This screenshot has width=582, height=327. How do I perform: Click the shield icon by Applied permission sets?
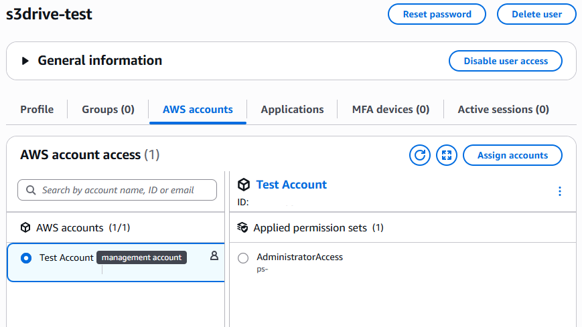(242, 227)
